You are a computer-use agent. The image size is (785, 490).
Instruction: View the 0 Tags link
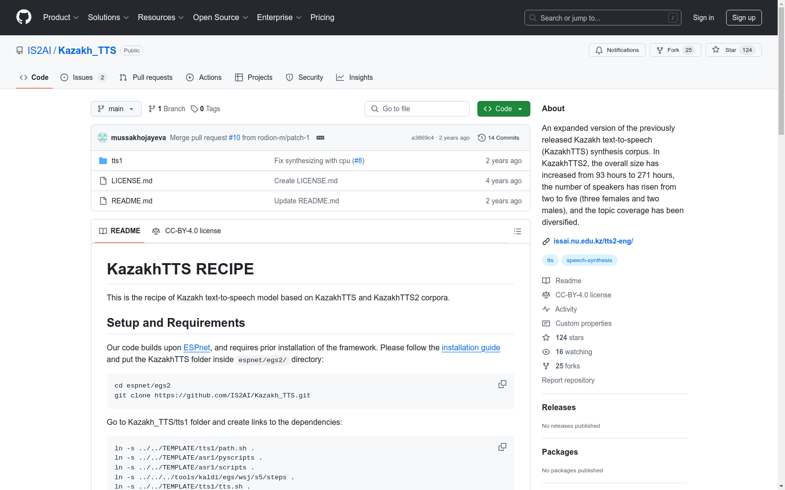[206, 109]
